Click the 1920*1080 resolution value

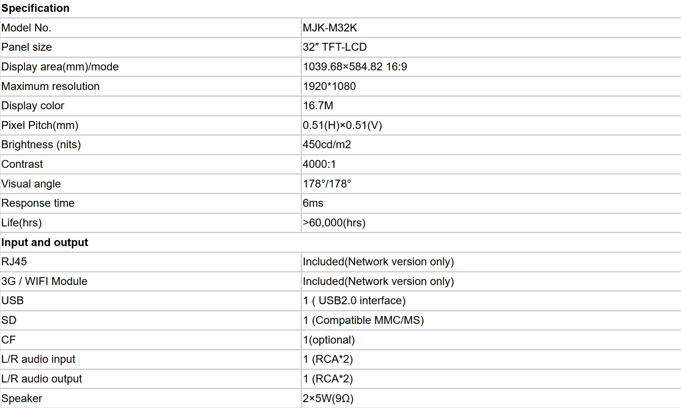[329, 86]
